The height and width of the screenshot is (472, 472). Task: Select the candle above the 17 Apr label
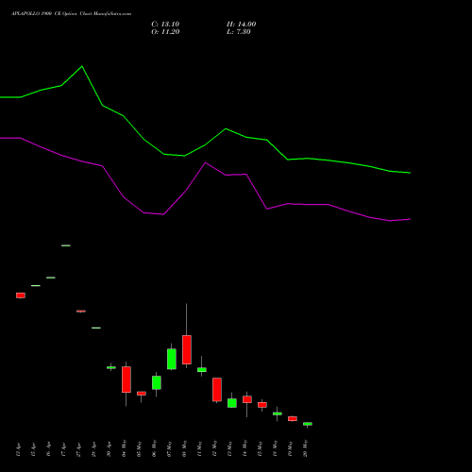coord(66,245)
